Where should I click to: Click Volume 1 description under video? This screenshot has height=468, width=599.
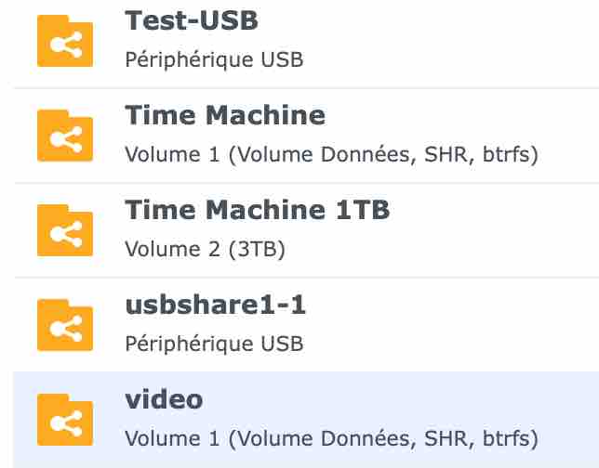pyautogui.click(x=331, y=438)
